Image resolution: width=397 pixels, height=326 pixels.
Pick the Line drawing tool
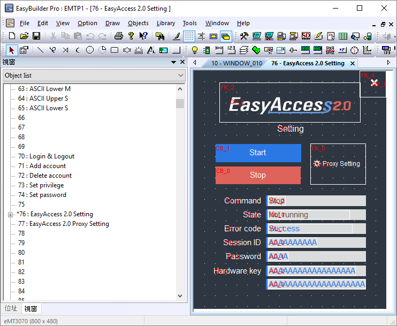[40, 50]
